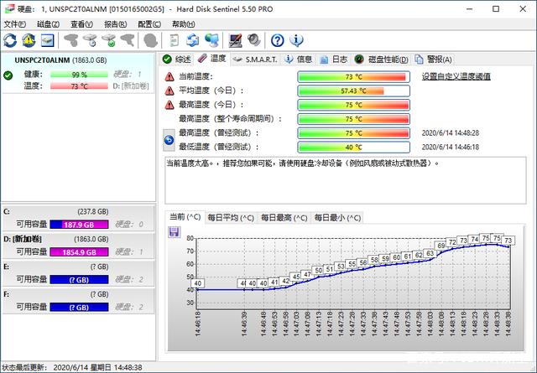Click the disk warning alert toolbar icon

pyautogui.click(x=29, y=40)
